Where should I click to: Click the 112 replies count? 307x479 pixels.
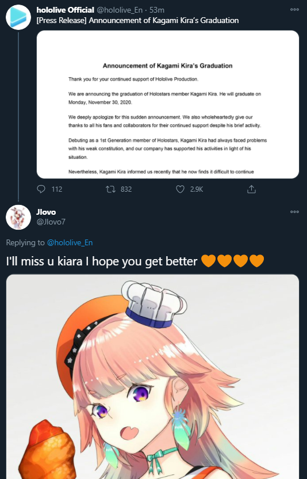pyautogui.click(x=57, y=189)
